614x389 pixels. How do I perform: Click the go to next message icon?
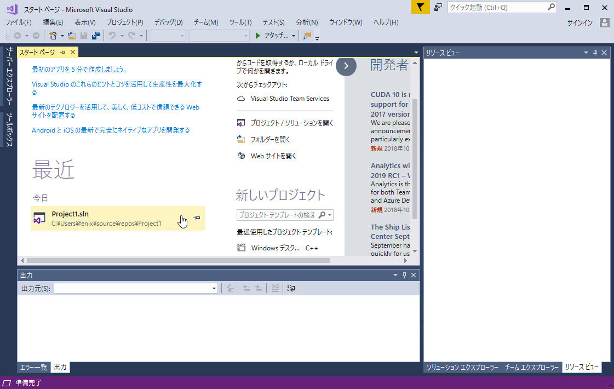[259, 288]
